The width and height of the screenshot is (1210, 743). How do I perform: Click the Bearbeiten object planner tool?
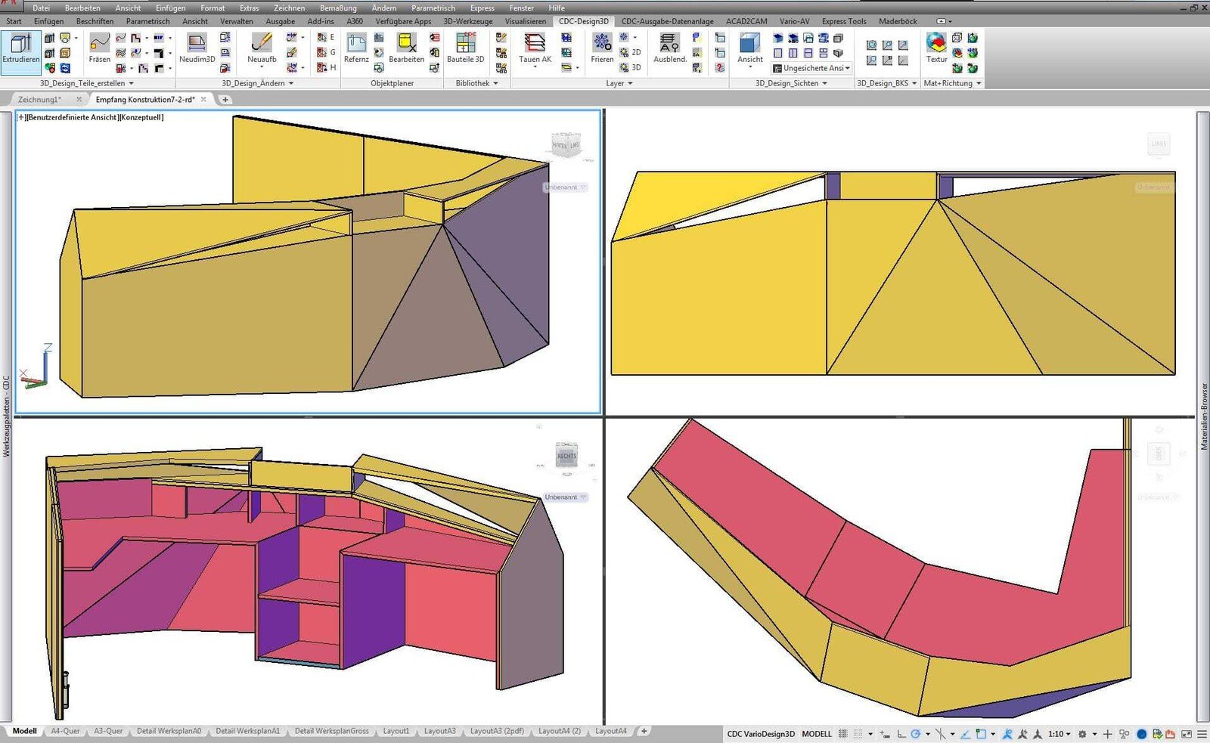407,49
